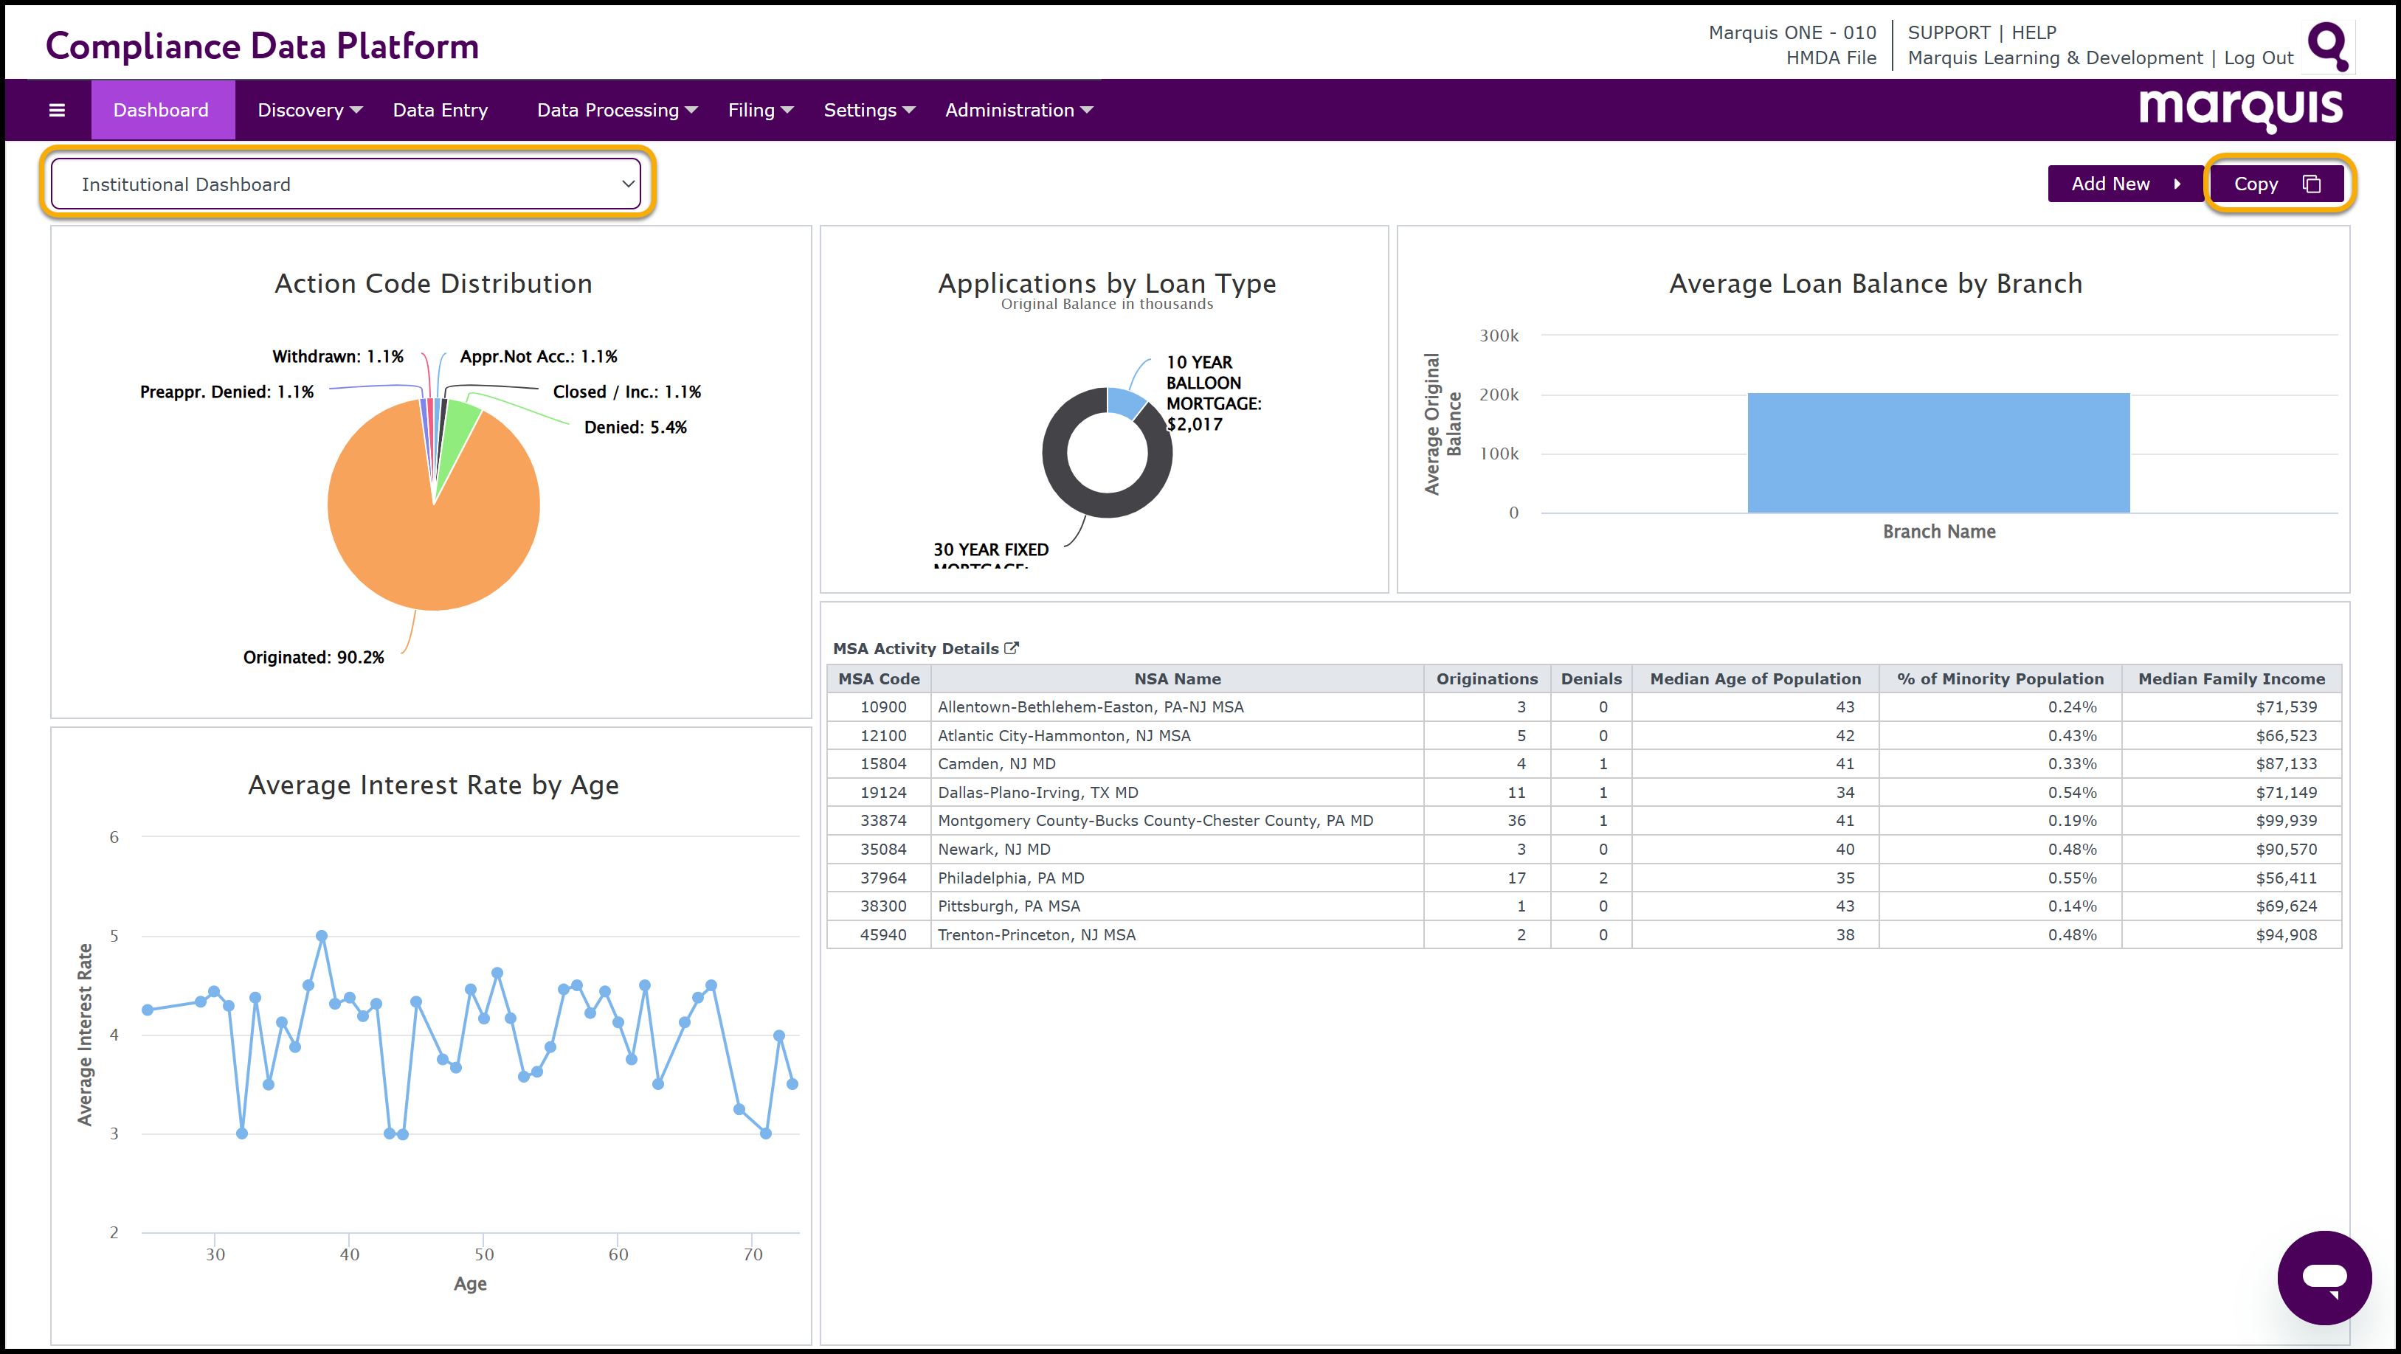The width and height of the screenshot is (2401, 1354).
Task: Click the Add New button
Action: click(x=2124, y=184)
